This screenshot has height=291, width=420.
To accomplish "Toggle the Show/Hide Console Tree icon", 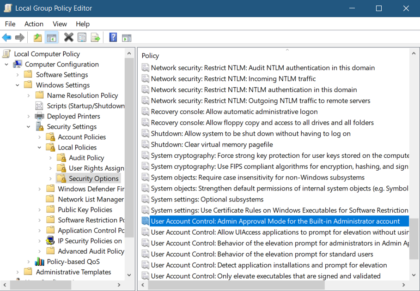I will (52, 37).
